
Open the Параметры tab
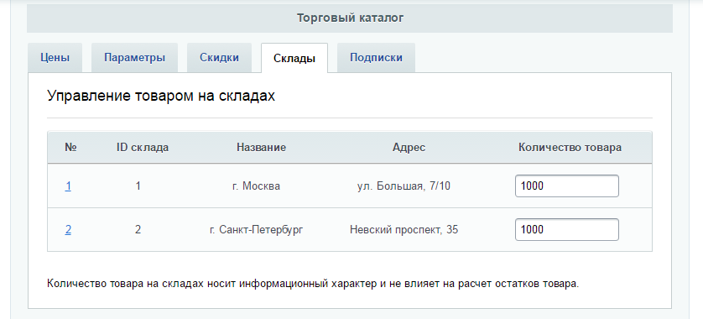pyautogui.click(x=134, y=58)
